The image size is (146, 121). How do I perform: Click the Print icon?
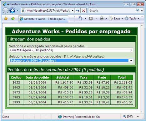click(102, 19)
